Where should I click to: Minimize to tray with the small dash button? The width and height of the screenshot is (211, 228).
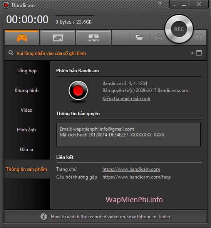174,4
